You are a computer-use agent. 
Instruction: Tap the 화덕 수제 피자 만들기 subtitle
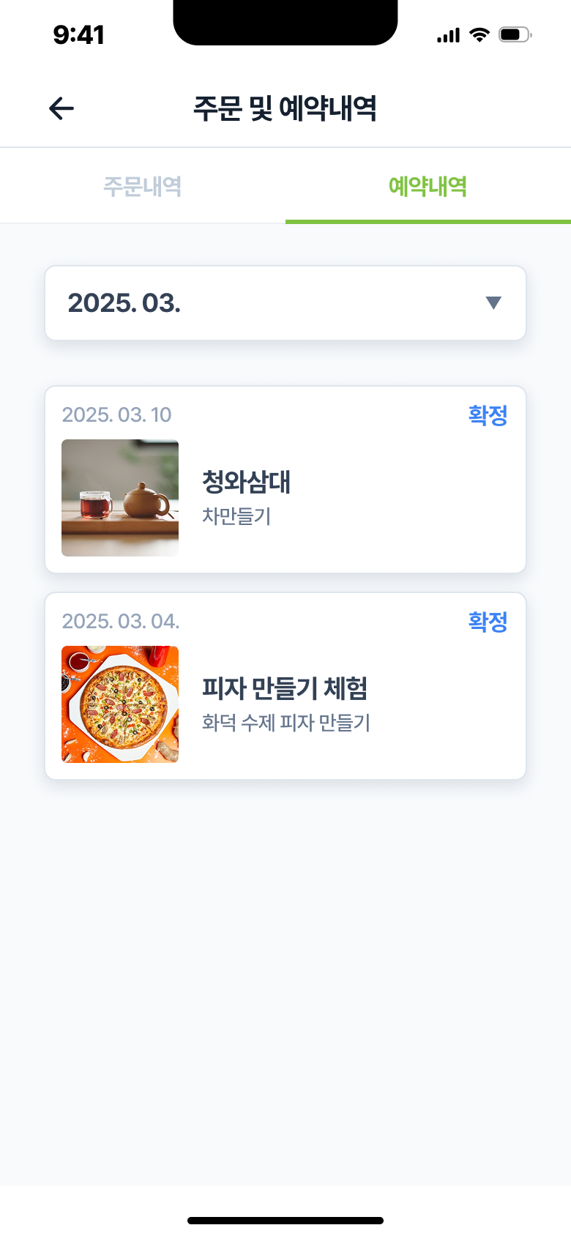pos(286,723)
